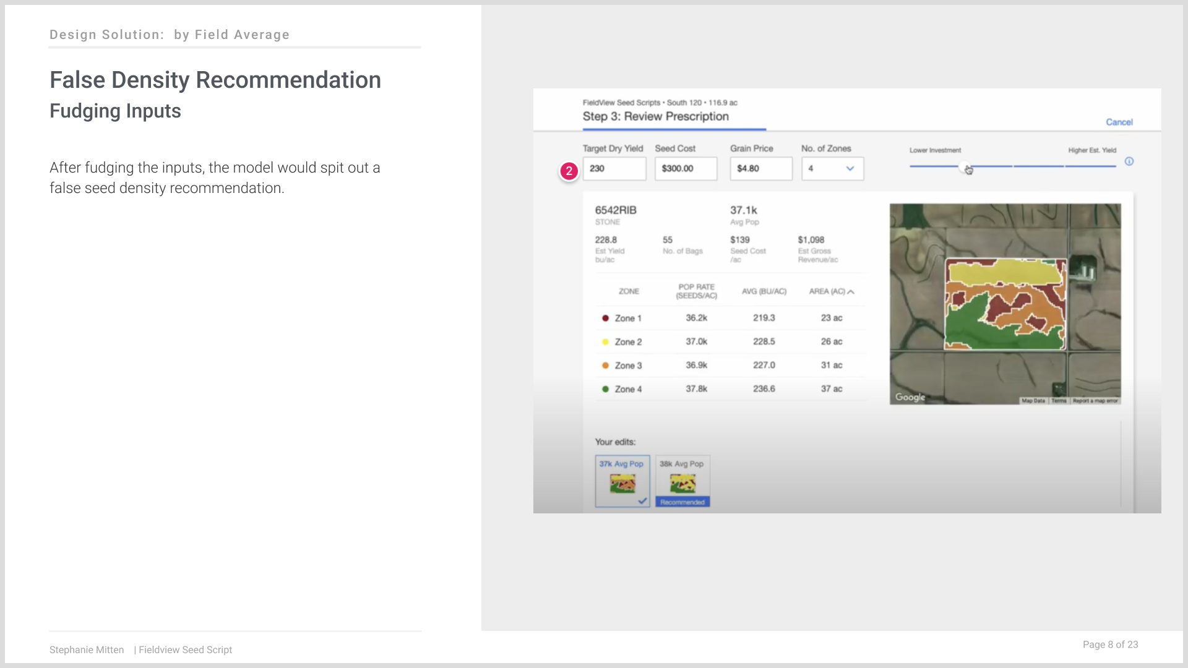Click the investment versus yield slider handle
Viewport: 1188px width, 668px height.
tap(964, 166)
